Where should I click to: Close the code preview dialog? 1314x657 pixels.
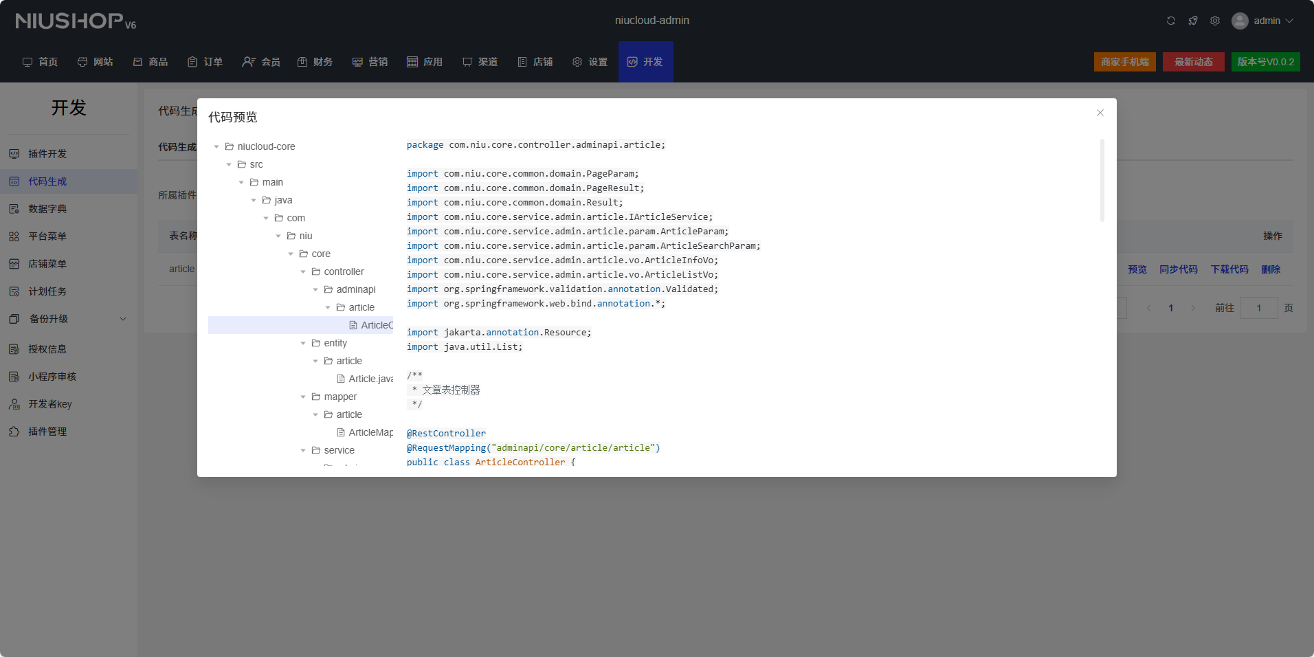click(x=1100, y=113)
